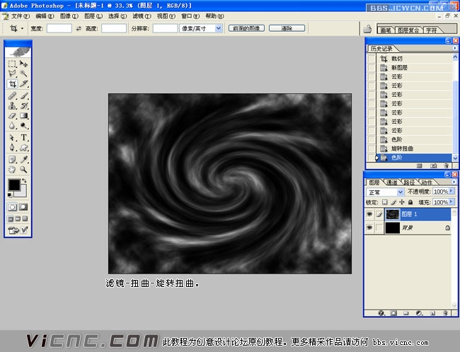The image size is (460, 352).
Task: Delete the layer with the Layers panel trash icon
Action: (445, 313)
